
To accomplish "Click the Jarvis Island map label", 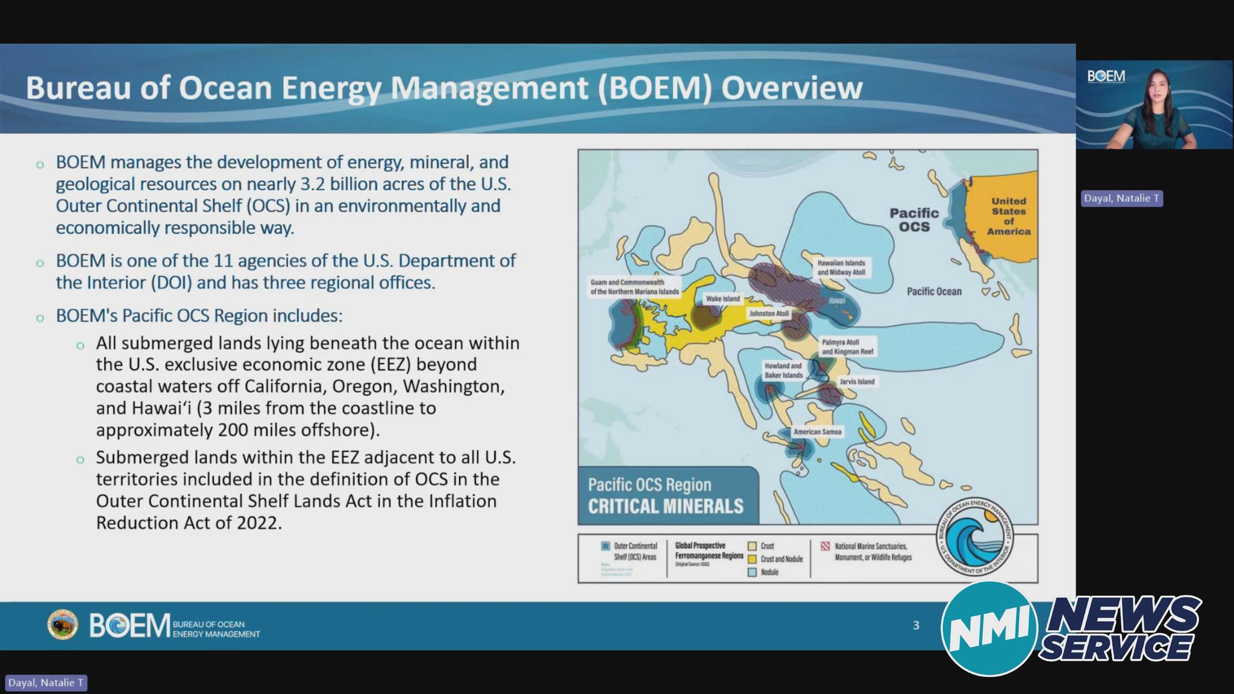I will 857,381.
